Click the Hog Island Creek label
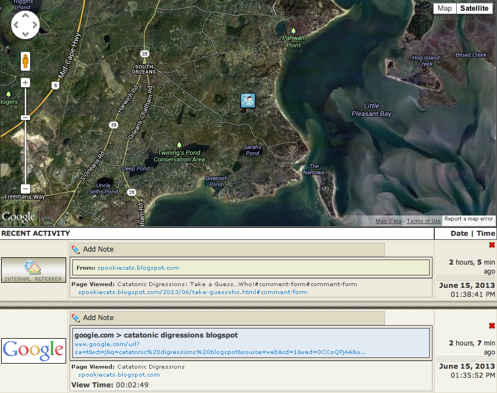Image resolution: width=497 pixels, height=393 pixels. (426, 61)
